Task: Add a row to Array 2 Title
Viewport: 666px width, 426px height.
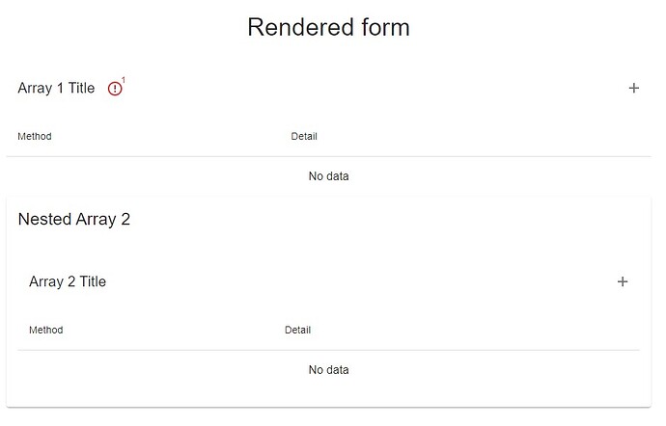Action: click(623, 281)
